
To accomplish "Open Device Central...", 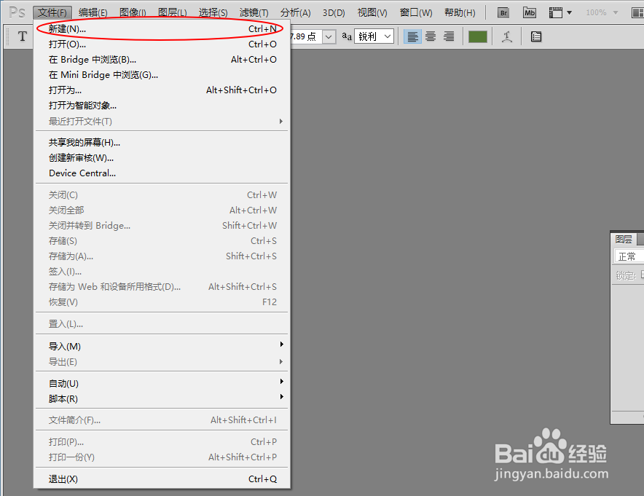I will point(162,173).
